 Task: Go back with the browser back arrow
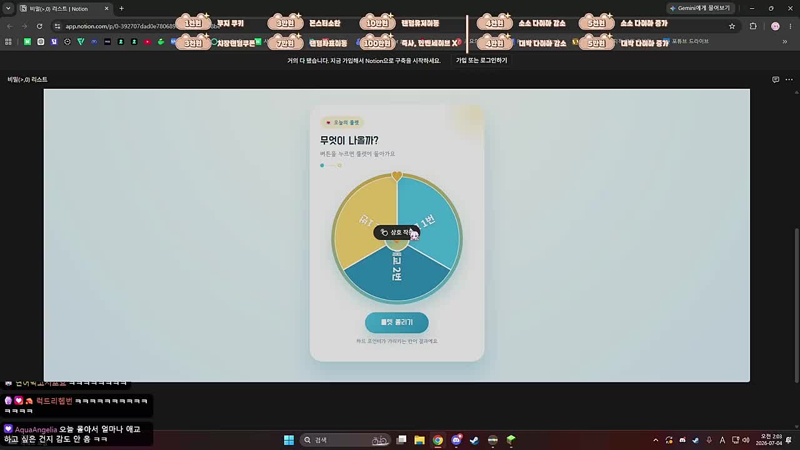9,26
